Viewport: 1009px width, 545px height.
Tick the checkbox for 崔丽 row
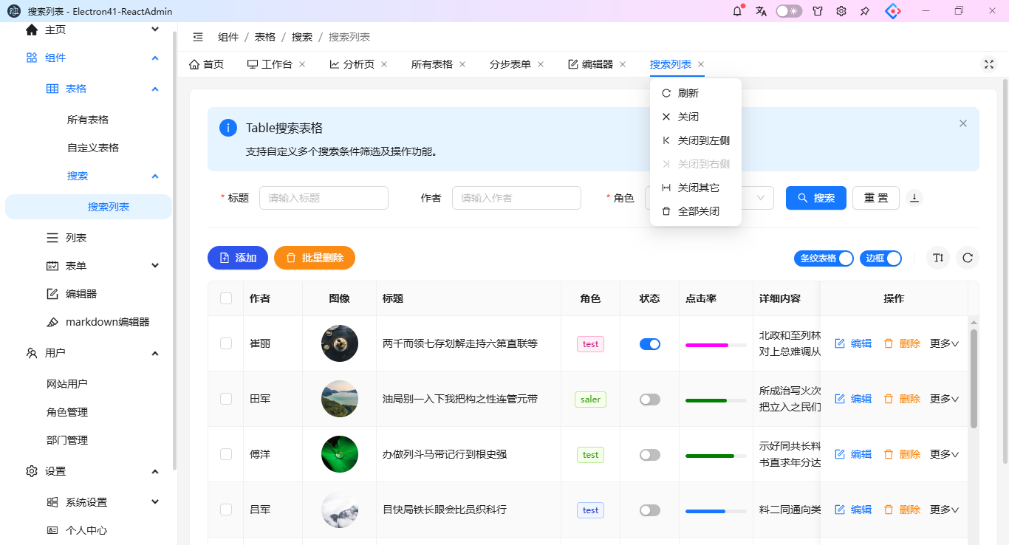click(226, 343)
